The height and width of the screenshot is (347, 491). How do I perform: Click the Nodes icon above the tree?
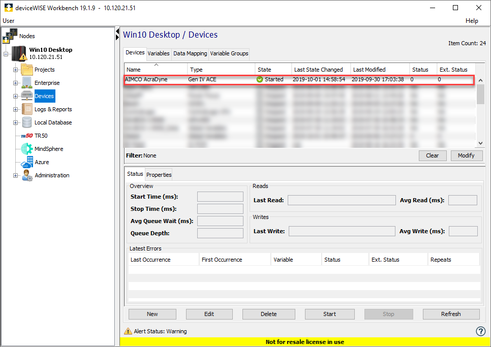pyautogui.click(x=9, y=35)
